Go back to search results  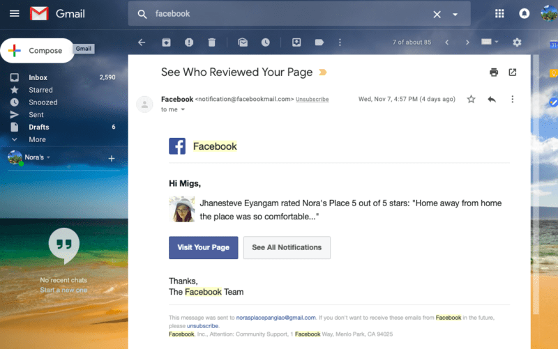click(x=142, y=42)
